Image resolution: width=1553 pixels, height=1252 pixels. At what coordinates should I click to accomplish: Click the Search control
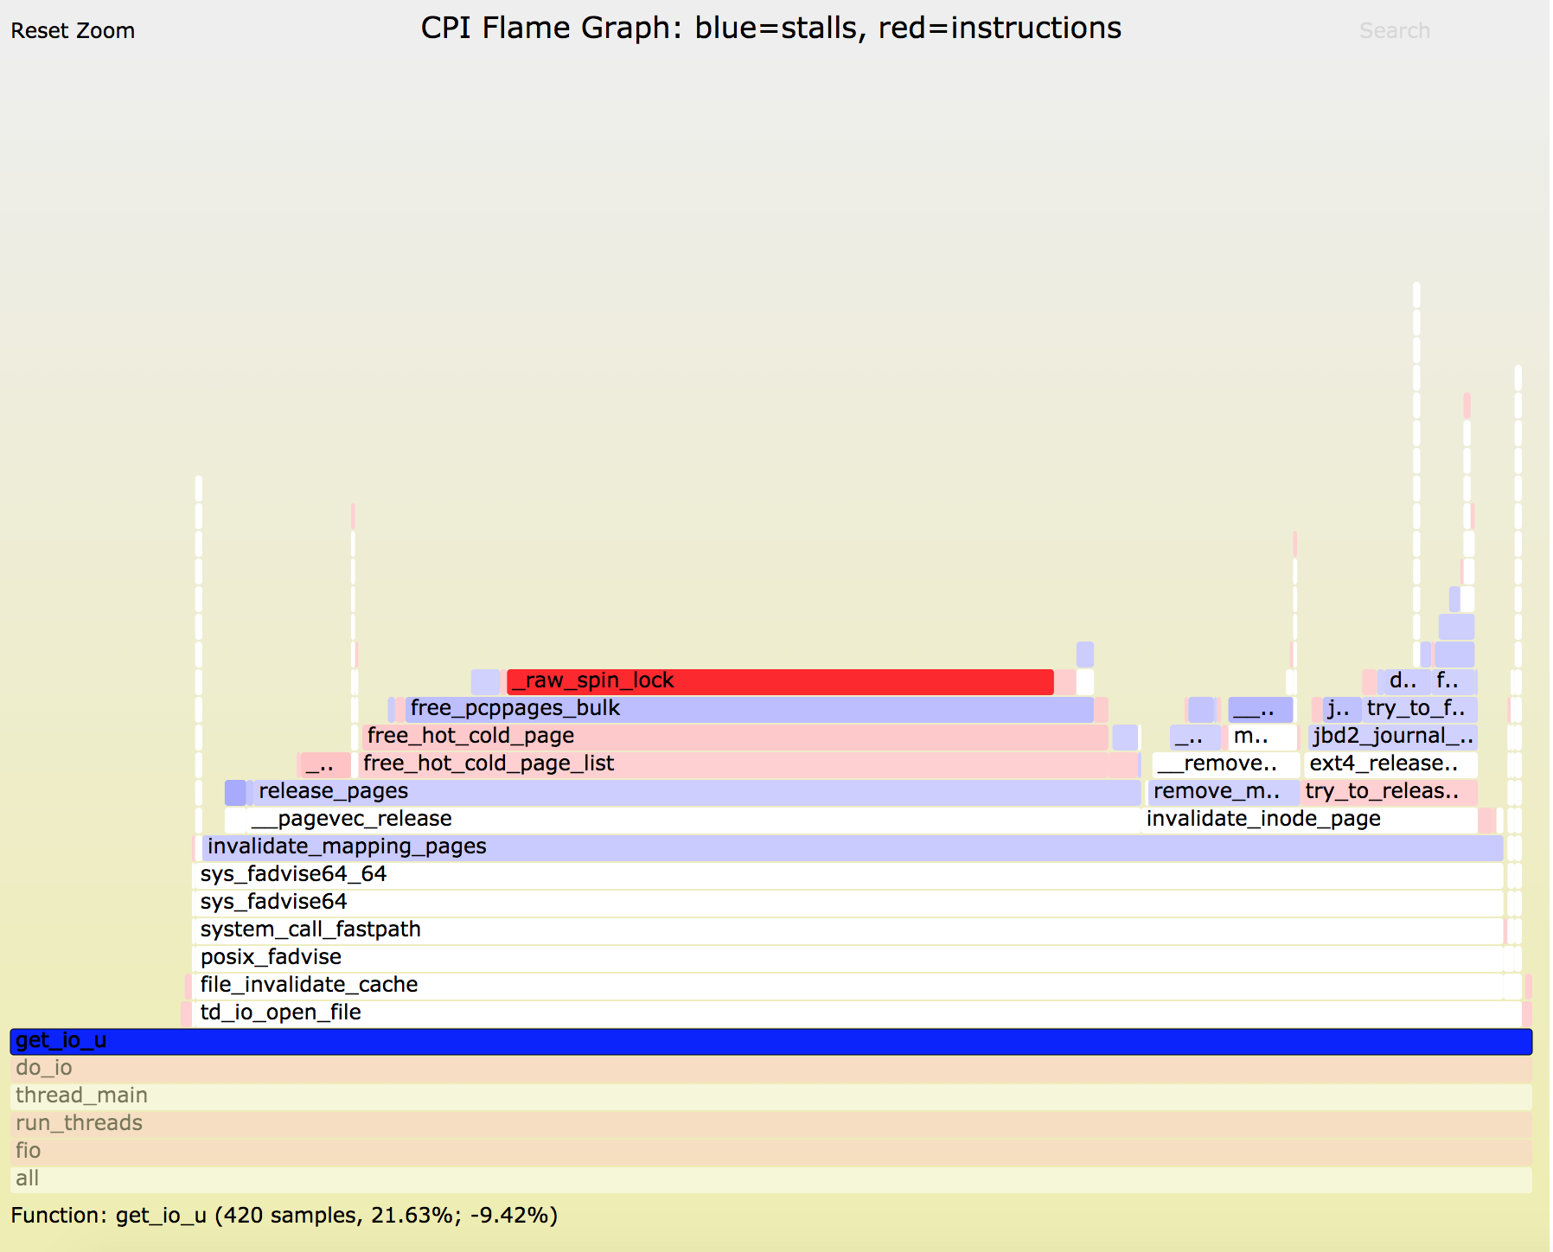pyautogui.click(x=1394, y=29)
